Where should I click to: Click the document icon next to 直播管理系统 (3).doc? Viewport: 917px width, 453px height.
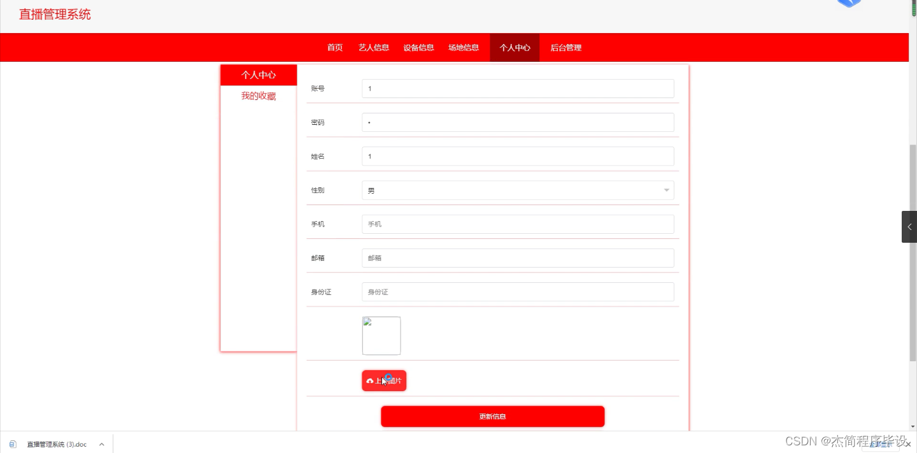click(x=13, y=444)
